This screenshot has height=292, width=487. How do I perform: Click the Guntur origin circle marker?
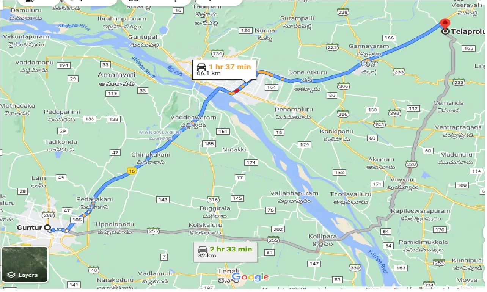point(47,228)
